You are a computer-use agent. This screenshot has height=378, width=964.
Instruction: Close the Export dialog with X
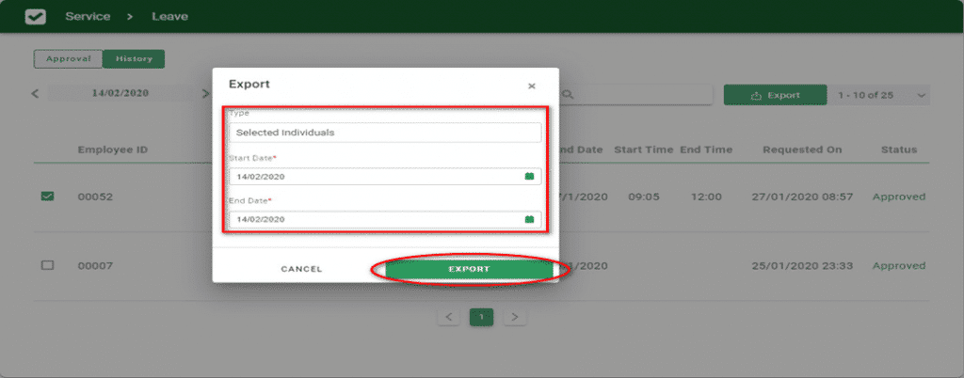tap(531, 86)
